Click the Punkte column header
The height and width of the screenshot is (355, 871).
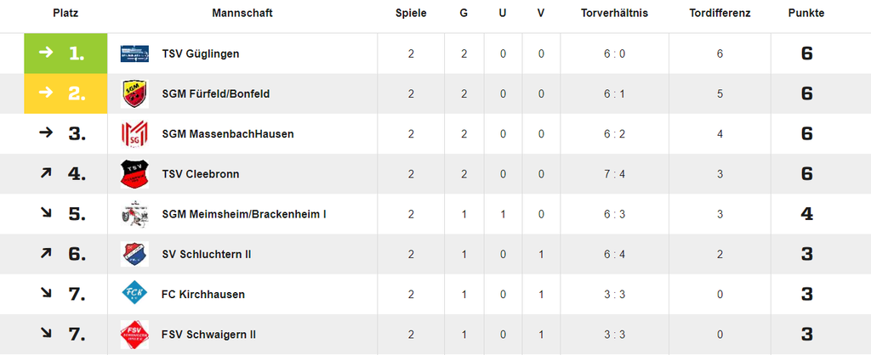tap(806, 14)
